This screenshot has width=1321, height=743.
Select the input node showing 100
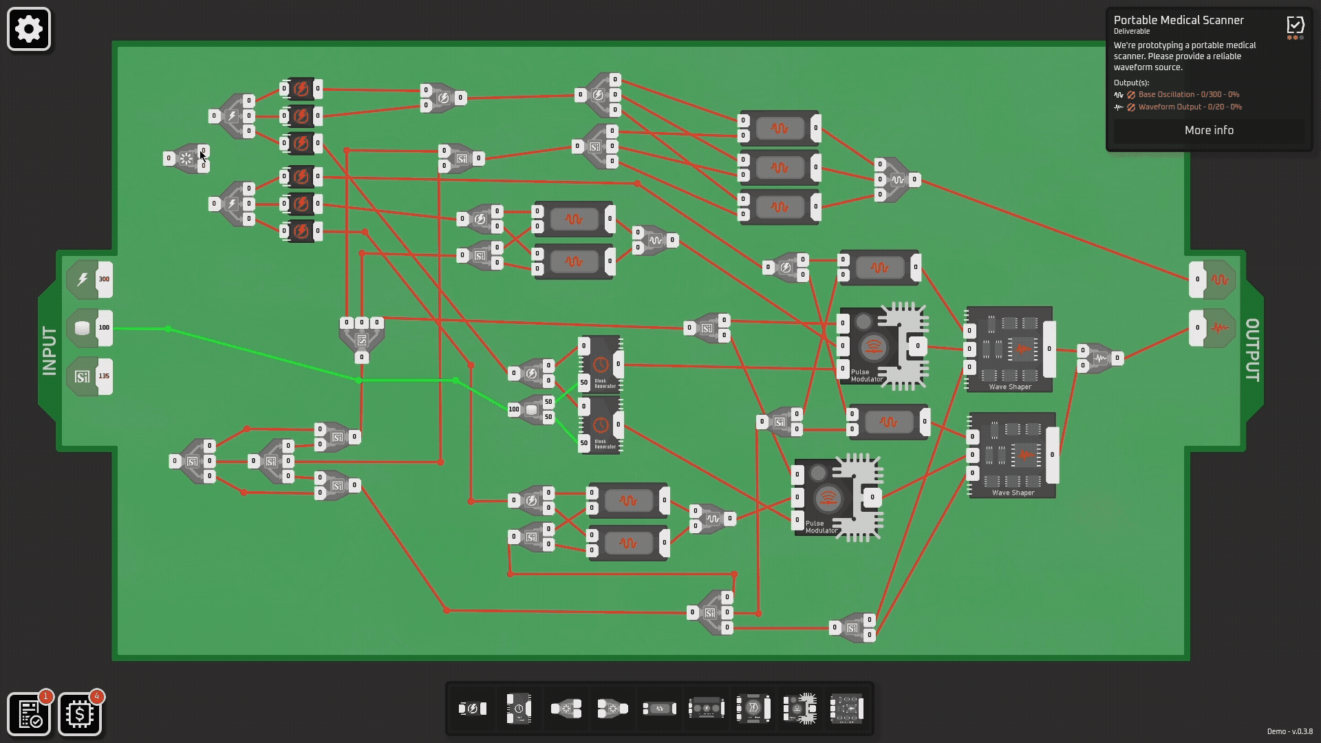[x=90, y=327]
